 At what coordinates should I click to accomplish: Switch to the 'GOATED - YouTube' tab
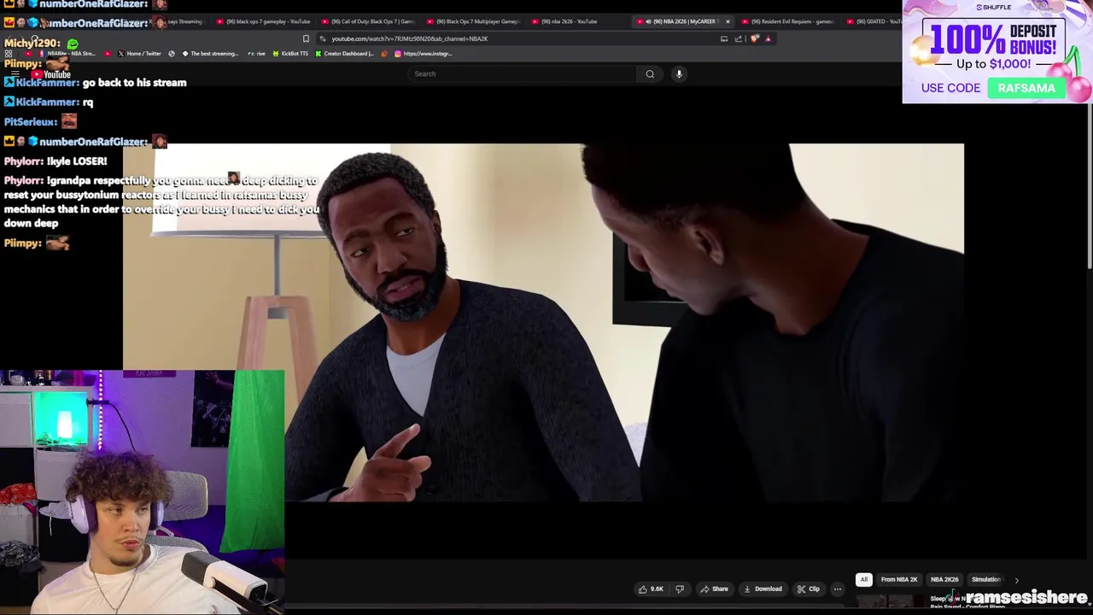[874, 21]
